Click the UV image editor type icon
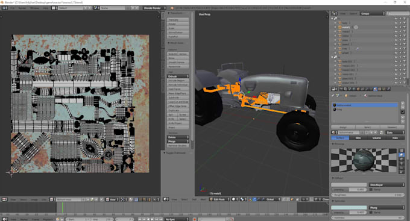The image size is (410, 221). tap(5, 199)
